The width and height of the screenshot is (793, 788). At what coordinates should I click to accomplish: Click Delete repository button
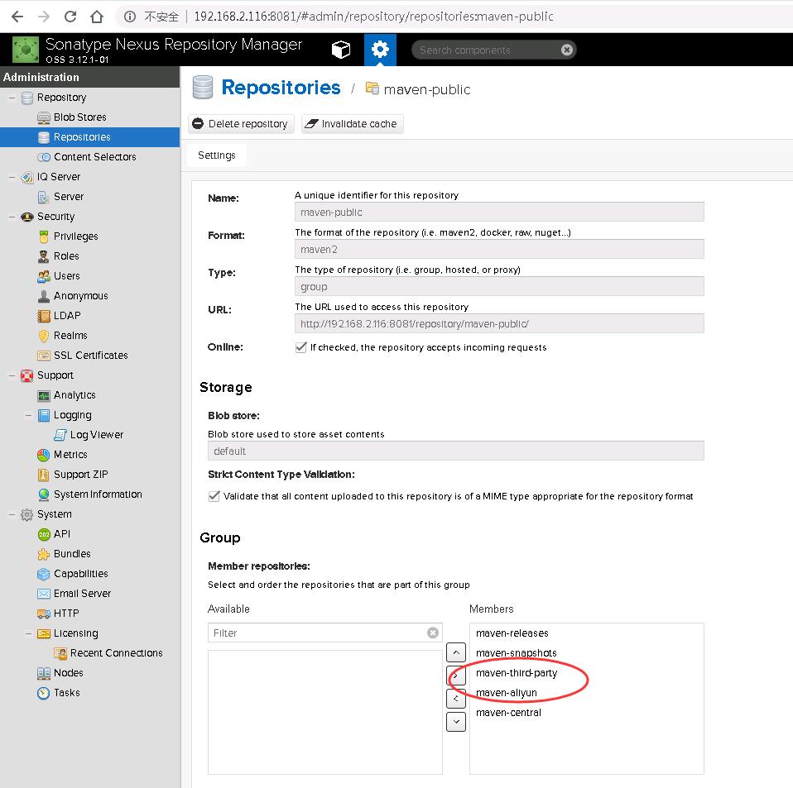coord(241,124)
